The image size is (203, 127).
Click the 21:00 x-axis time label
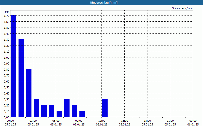coord(170,121)
